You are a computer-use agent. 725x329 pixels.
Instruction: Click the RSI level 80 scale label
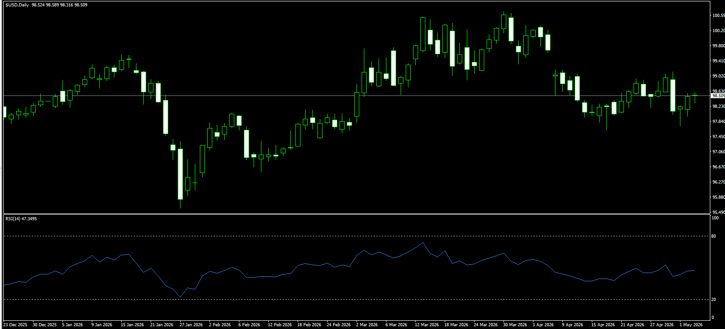pyautogui.click(x=714, y=236)
